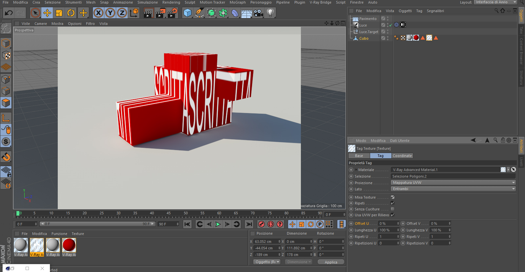
Task: Select the Move tool
Action: point(47,13)
